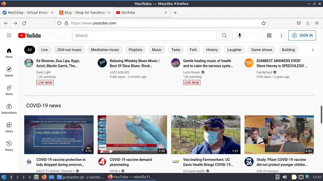Open 'DUMBEST ANSWERS EVER!' video title
This screenshot has width=323, height=181.
tap(282, 63)
